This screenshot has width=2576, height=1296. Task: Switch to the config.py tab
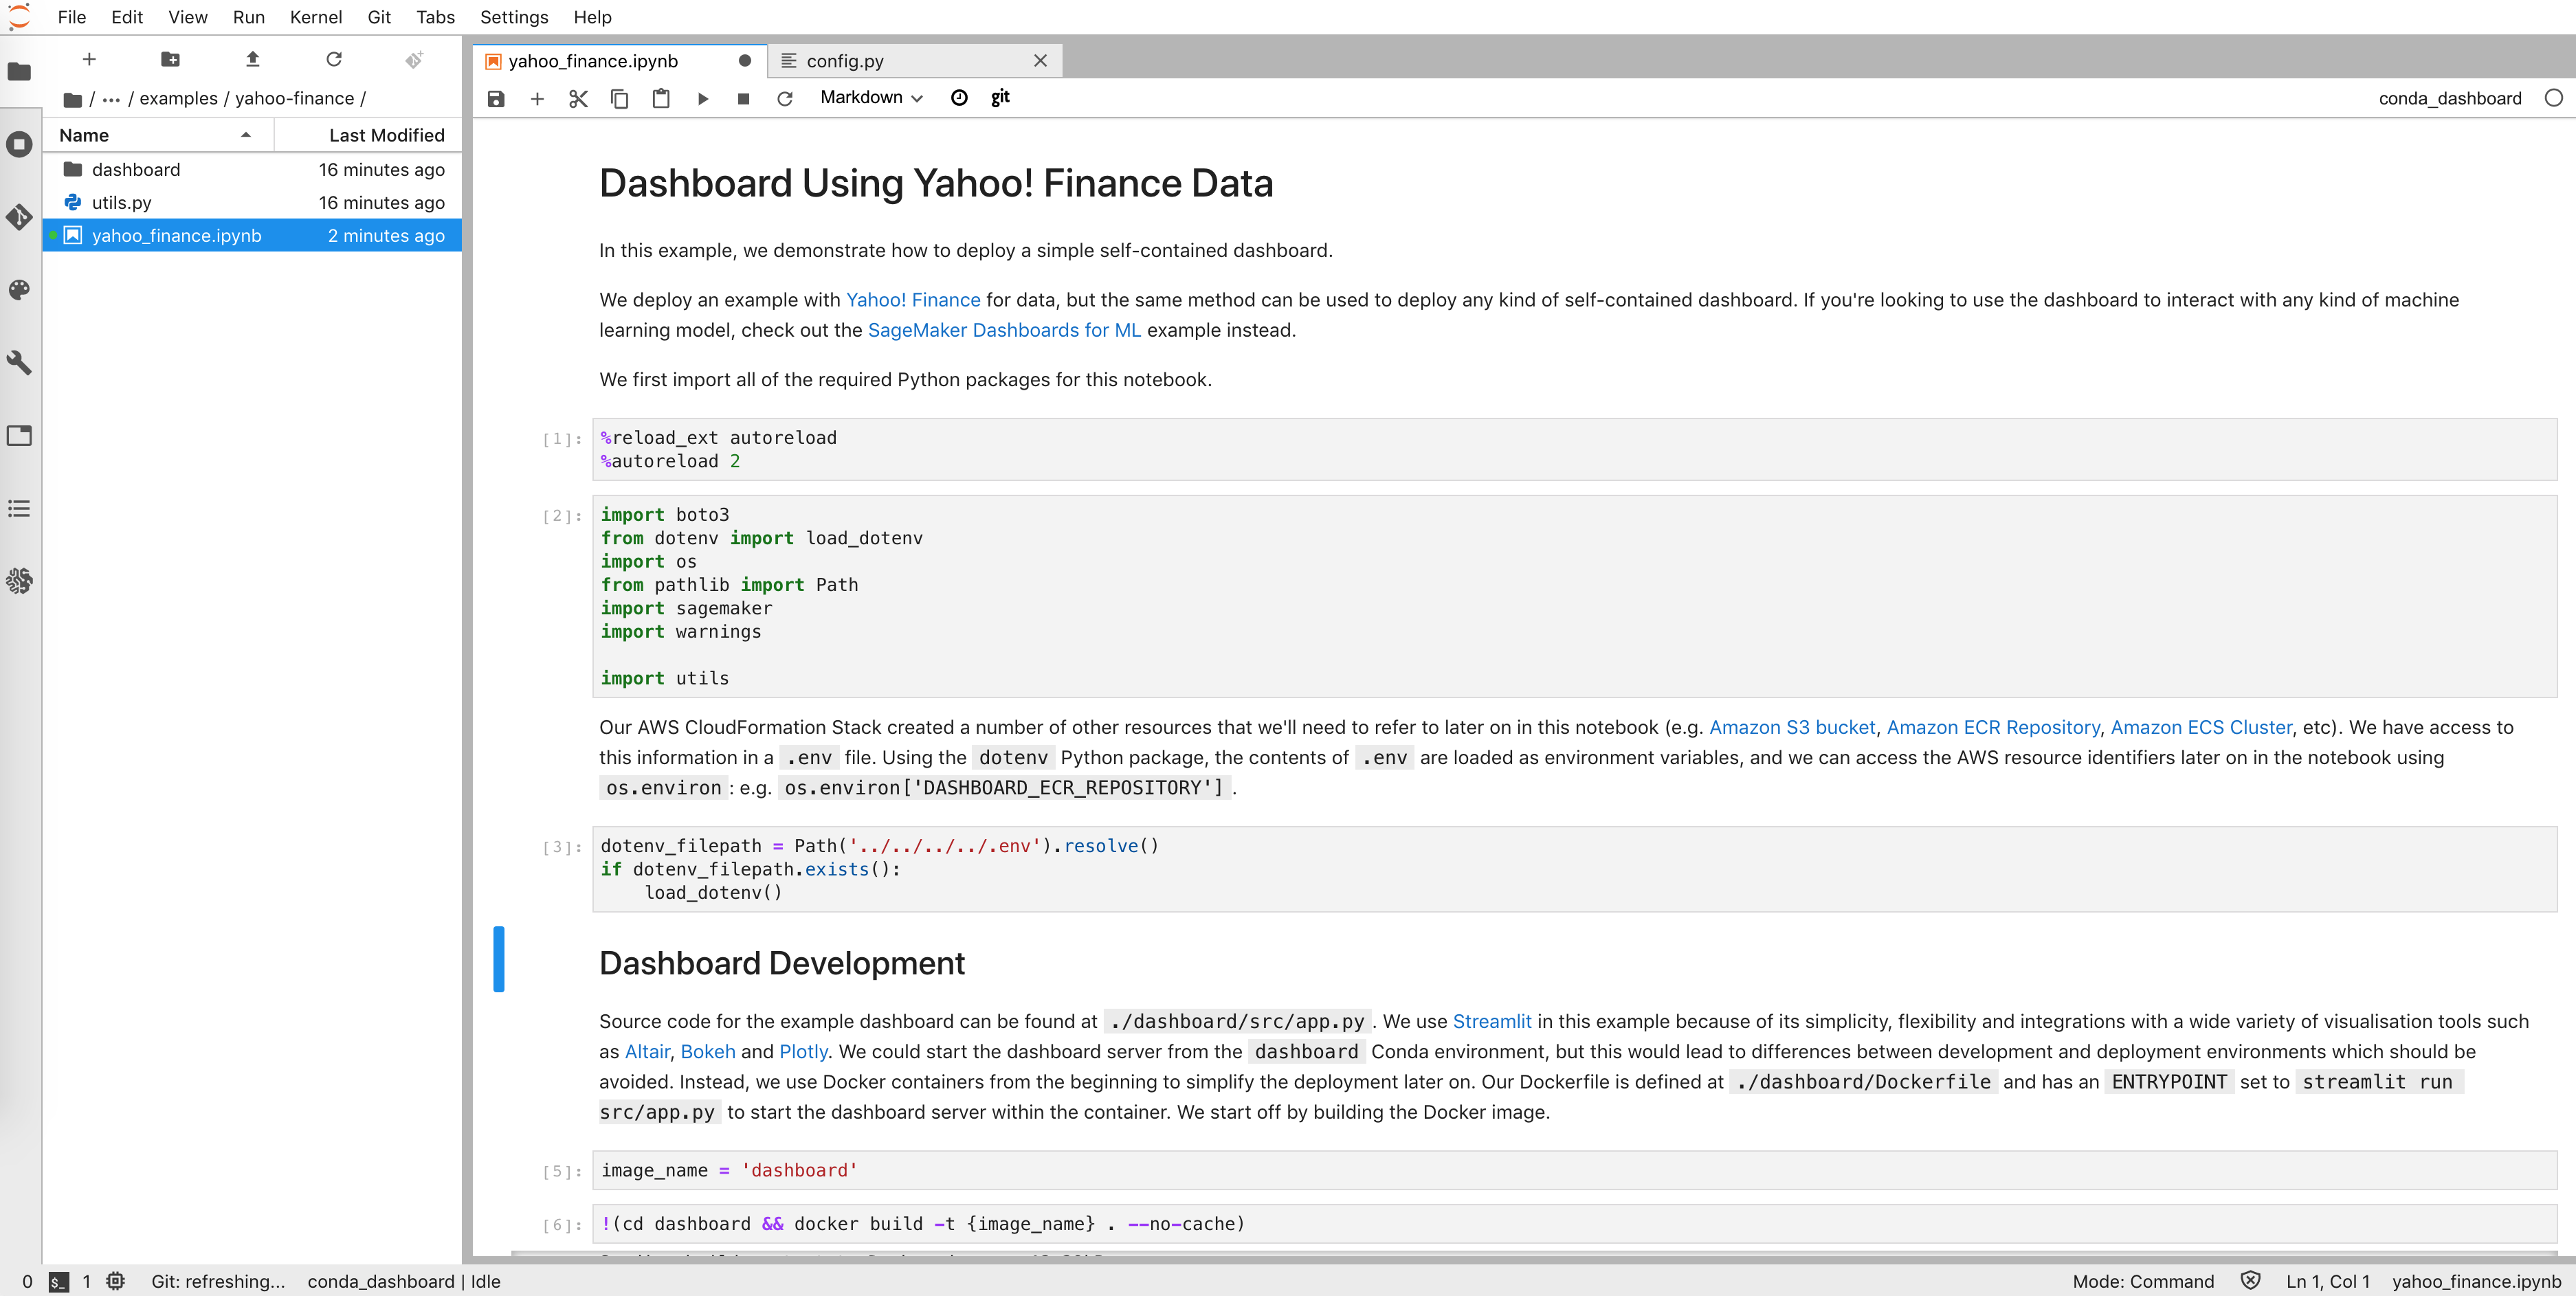click(x=845, y=61)
